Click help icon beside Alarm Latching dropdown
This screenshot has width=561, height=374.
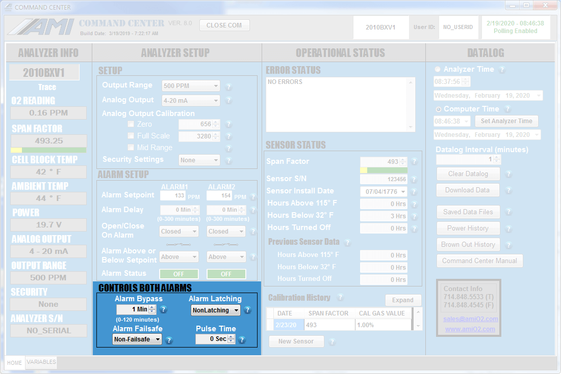point(247,310)
